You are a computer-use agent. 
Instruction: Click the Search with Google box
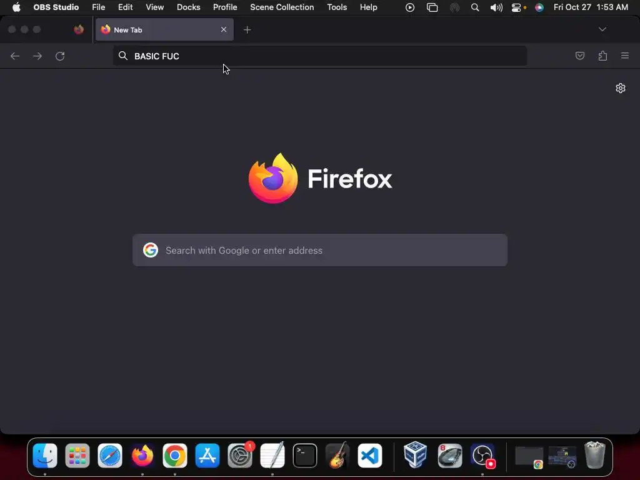[x=319, y=250]
